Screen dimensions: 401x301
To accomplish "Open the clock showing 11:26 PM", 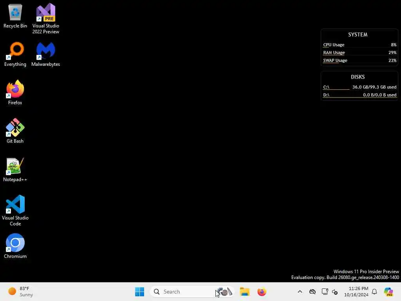I will (356, 292).
